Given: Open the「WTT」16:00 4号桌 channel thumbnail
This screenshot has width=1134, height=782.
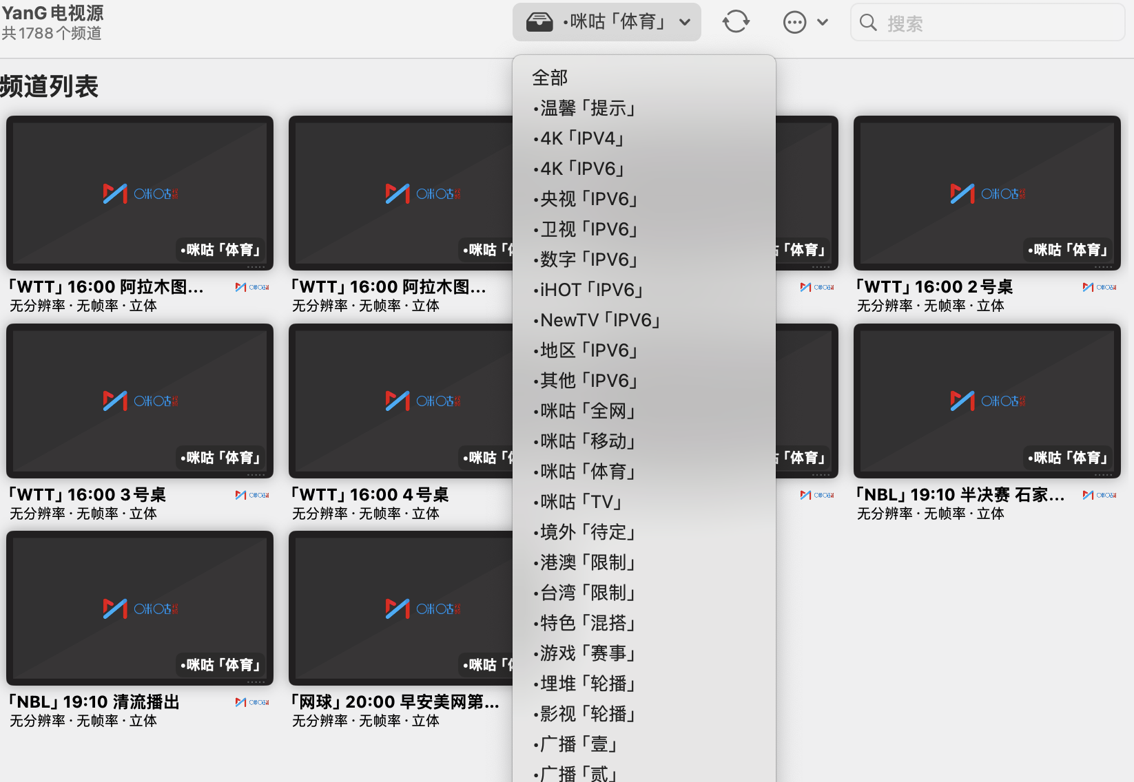Looking at the screenshot, I should coord(401,401).
